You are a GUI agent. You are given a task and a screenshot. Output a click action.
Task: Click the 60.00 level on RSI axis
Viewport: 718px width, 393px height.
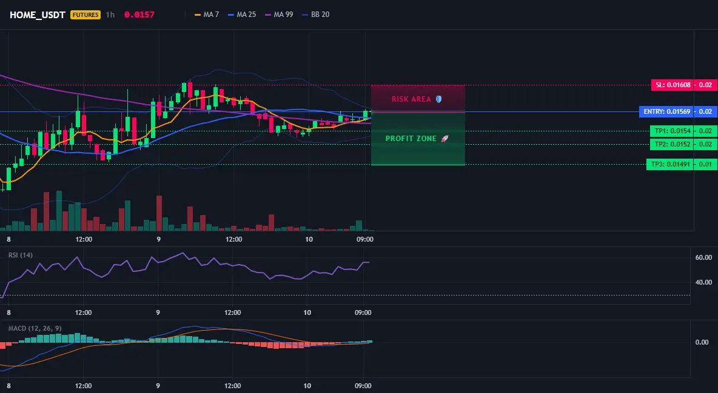coord(703,257)
